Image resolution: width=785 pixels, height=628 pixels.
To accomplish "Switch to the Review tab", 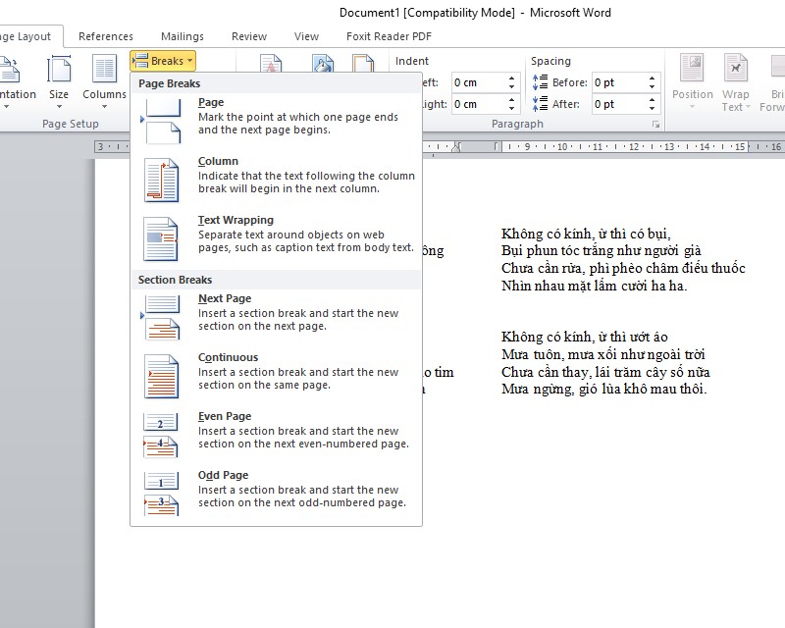I will pyautogui.click(x=249, y=36).
